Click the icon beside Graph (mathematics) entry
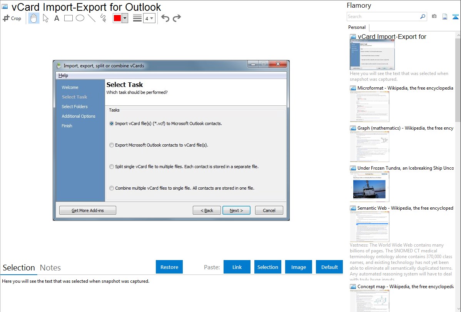 tap(353, 128)
